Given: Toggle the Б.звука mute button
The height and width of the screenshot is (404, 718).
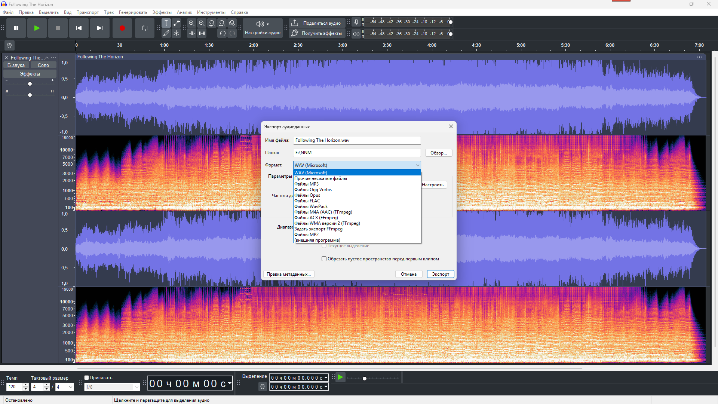Looking at the screenshot, I should (16, 65).
